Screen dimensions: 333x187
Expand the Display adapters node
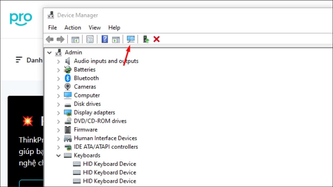(x=58, y=113)
